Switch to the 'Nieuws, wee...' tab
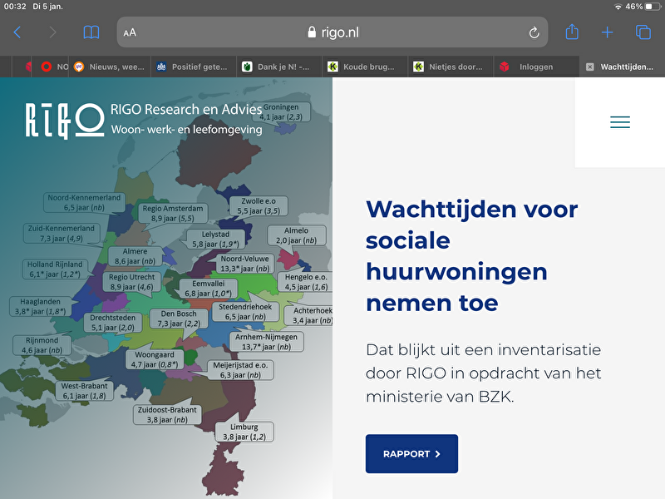665x499 pixels. 110,67
